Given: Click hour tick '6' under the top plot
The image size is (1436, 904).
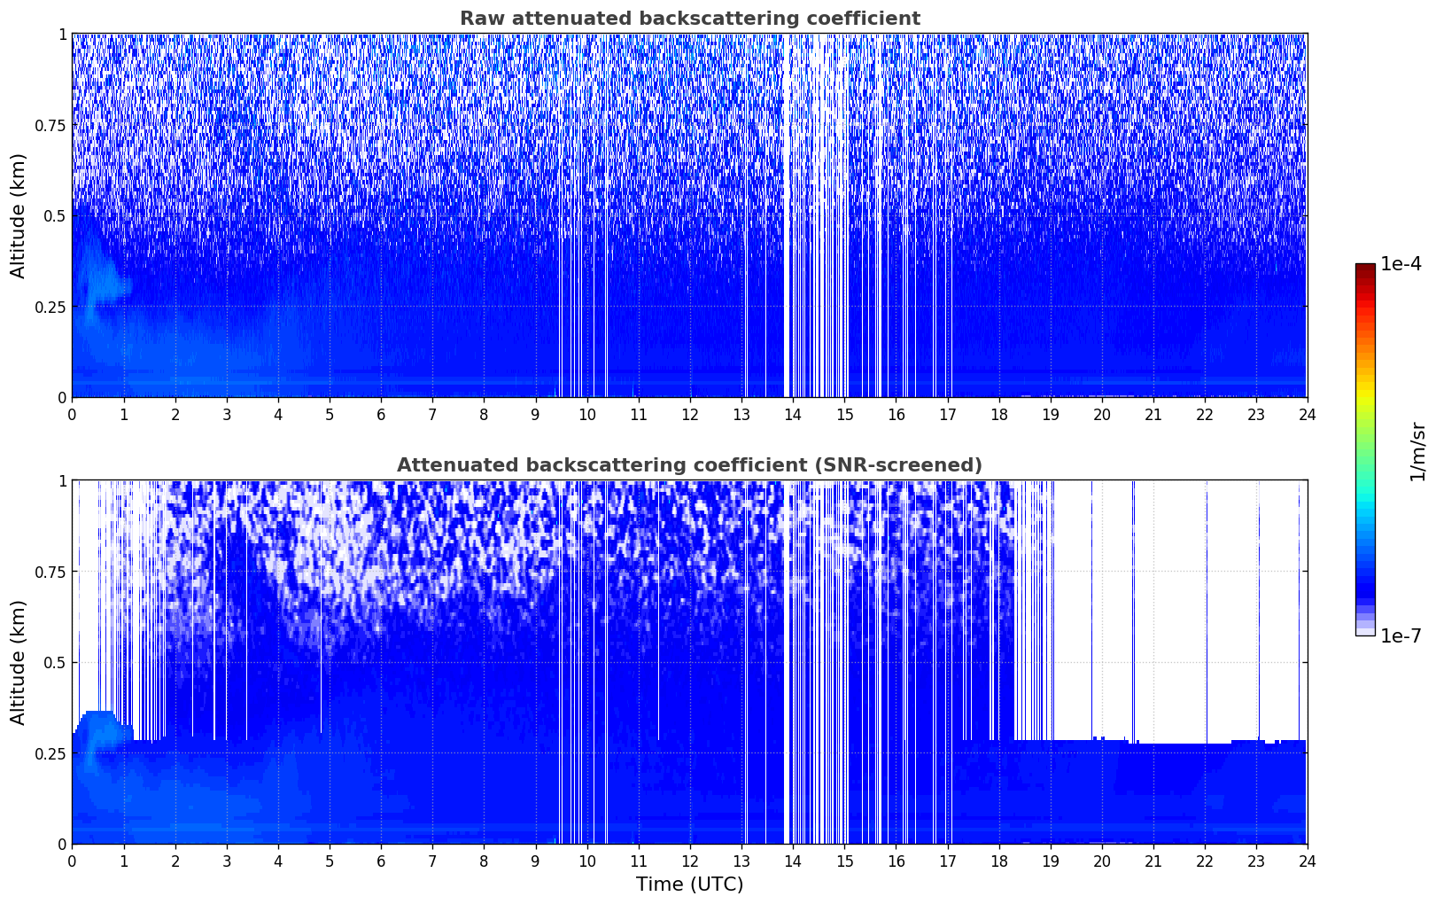Looking at the screenshot, I should click(381, 414).
